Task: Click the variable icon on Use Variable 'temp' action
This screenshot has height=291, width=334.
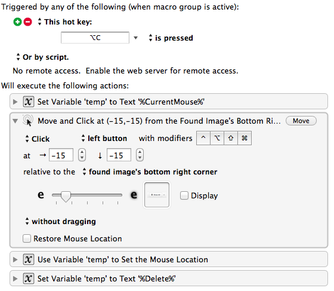Action: click(x=29, y=259)
